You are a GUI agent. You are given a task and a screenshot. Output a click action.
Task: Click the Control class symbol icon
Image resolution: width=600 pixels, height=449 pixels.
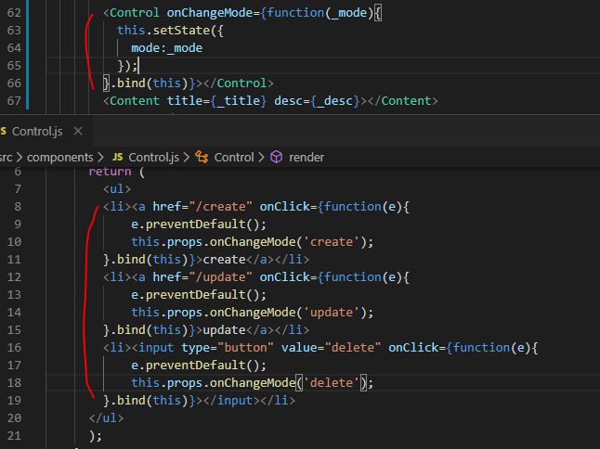click(202, 157)
